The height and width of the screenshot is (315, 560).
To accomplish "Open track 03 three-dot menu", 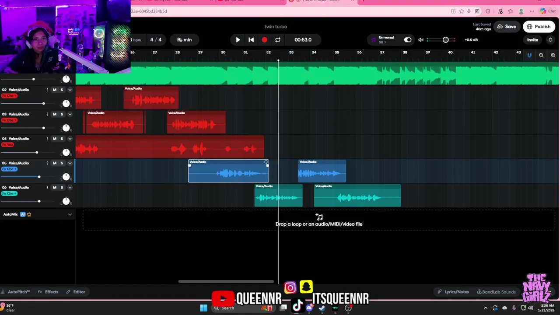I will [x=47, y=114].
